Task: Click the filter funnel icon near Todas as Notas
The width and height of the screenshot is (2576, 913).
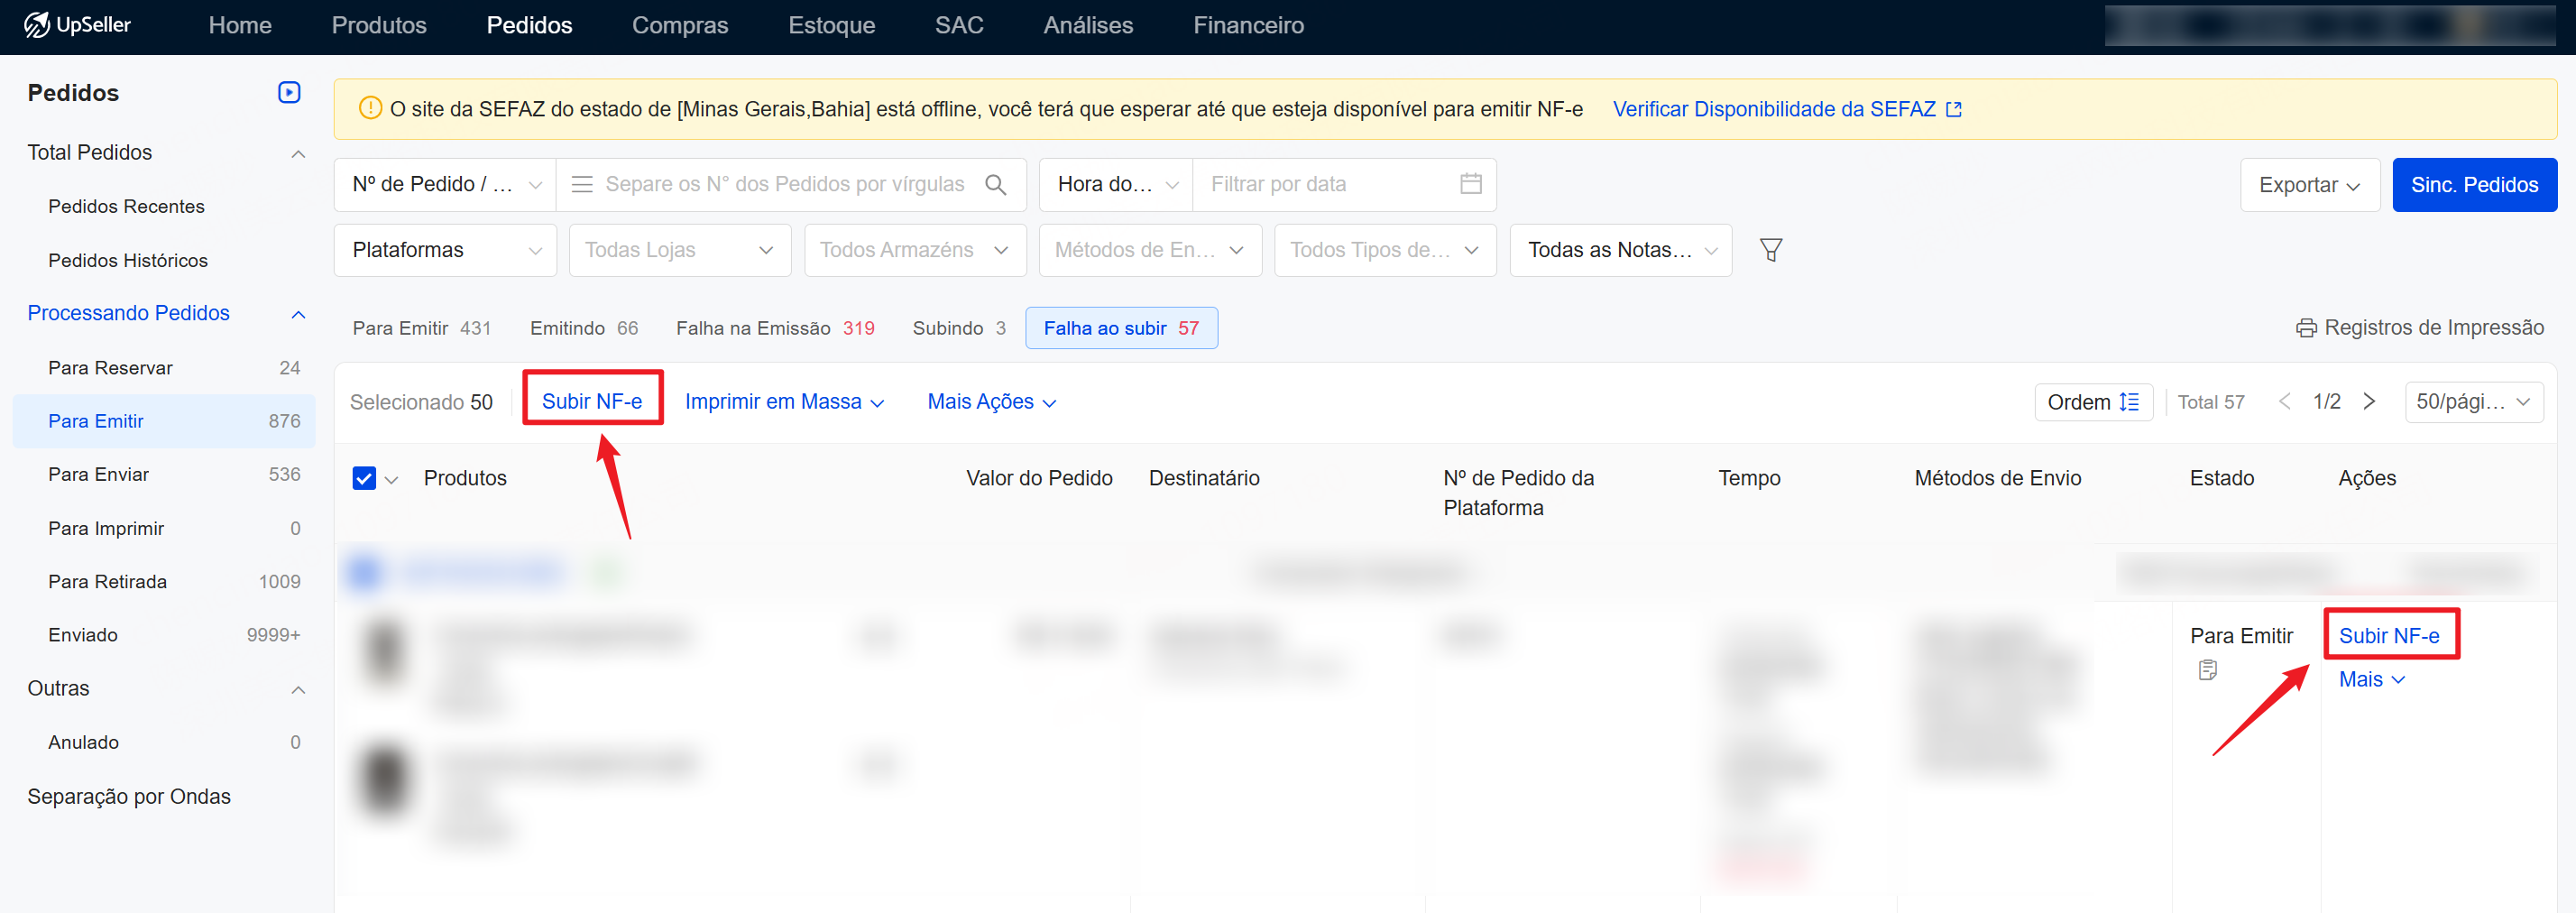Action: click(x=1772, y=249)
